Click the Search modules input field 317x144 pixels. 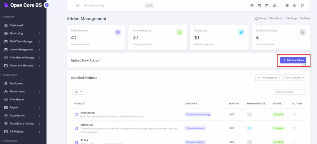pos(290,92)
